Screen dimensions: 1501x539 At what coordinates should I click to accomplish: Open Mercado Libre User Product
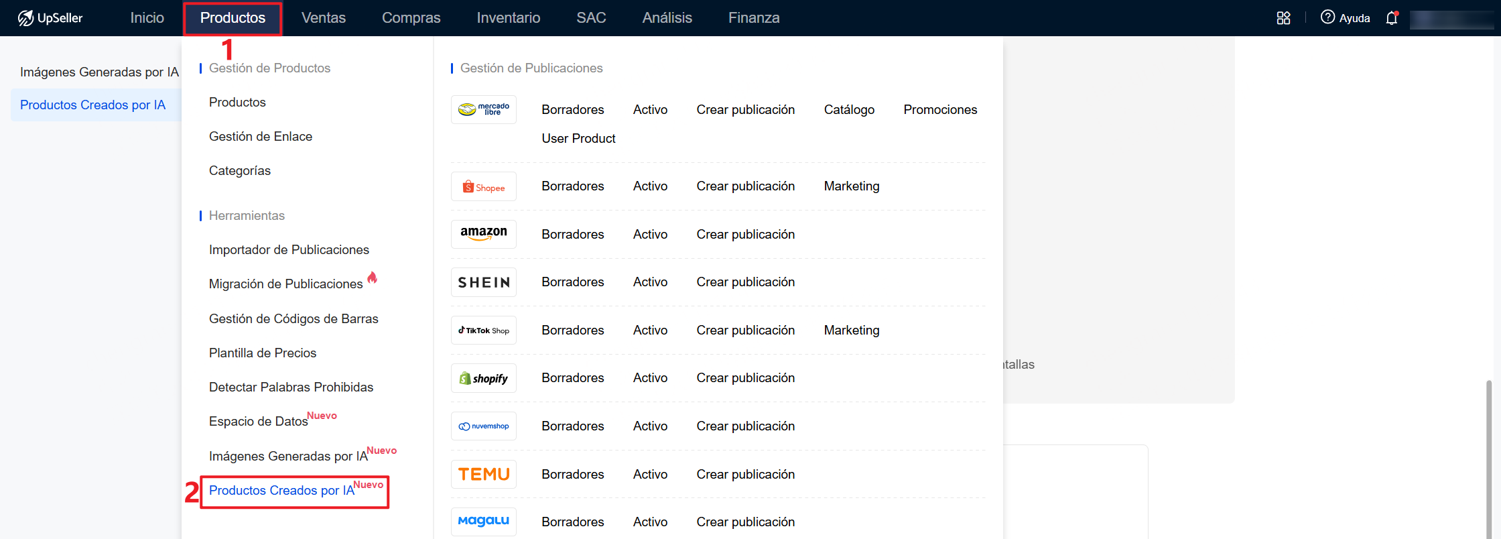pos(578,138)
